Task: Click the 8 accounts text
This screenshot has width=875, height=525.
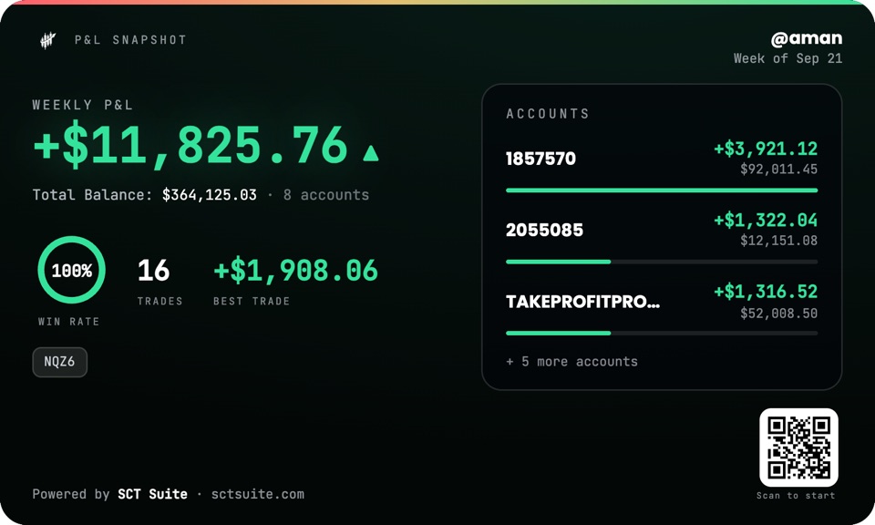Action: 326,195
